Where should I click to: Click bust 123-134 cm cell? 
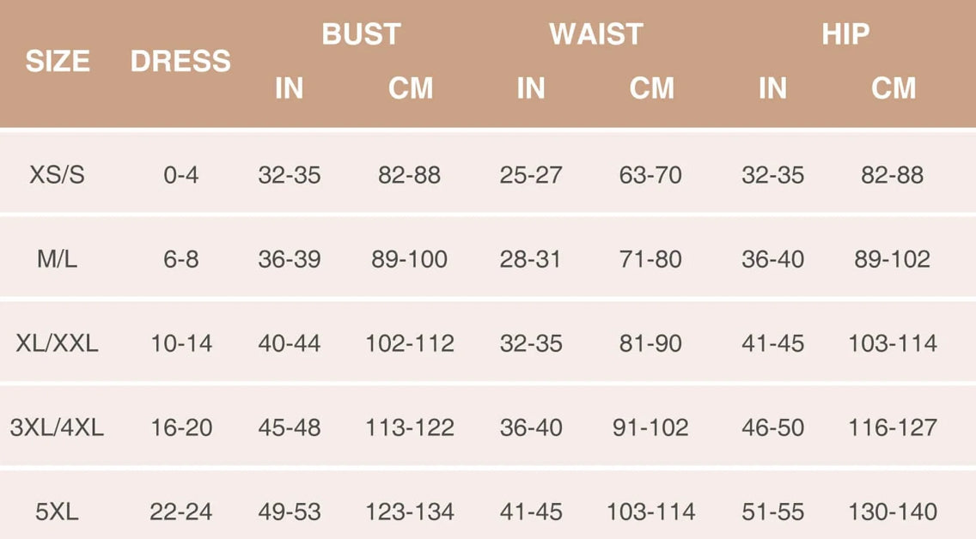pyautogui.click(x=409, y=512)
